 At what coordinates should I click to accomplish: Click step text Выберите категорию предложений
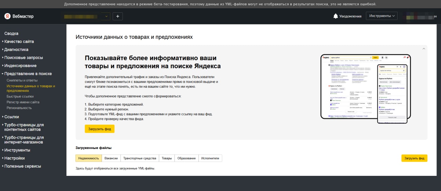point(114,104)
